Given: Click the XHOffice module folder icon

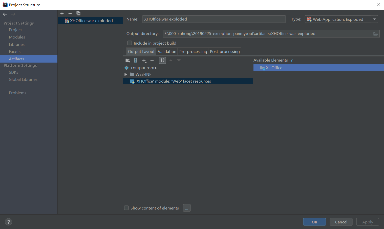Looking at the screenshot, I should 262,68.
